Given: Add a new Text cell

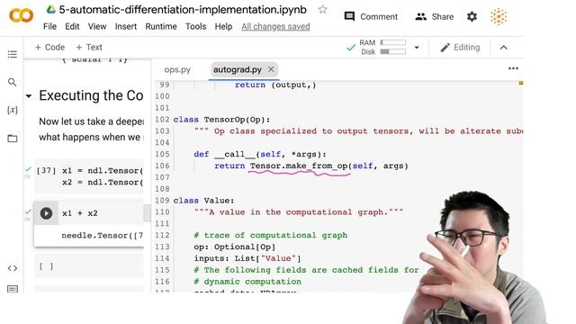Looking at the screenshot, I should point(89,48).
